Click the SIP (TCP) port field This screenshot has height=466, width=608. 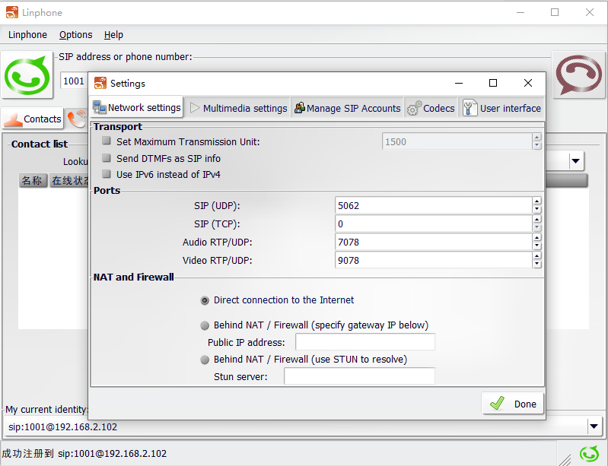(x=434, y=223)
